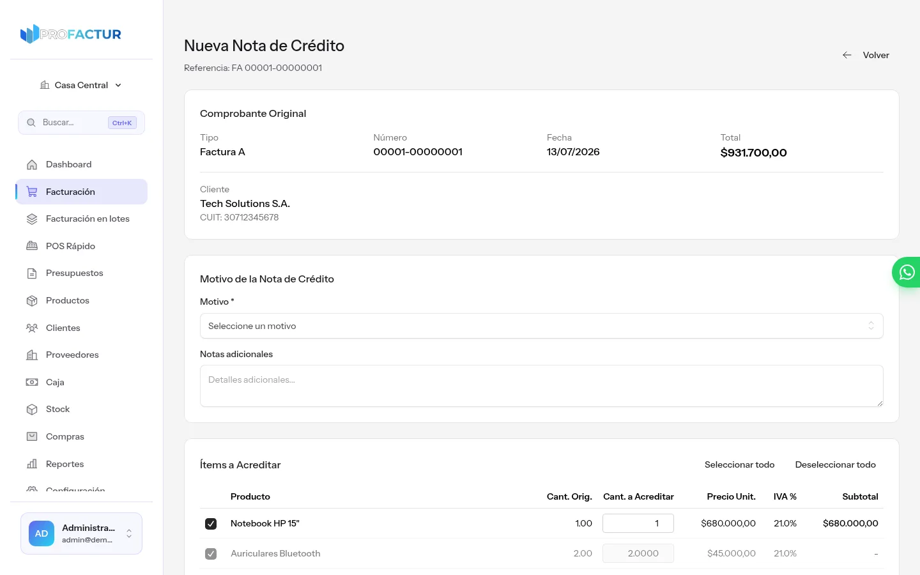Open Dashboard from the sidebar

click(x=81, y=165)
